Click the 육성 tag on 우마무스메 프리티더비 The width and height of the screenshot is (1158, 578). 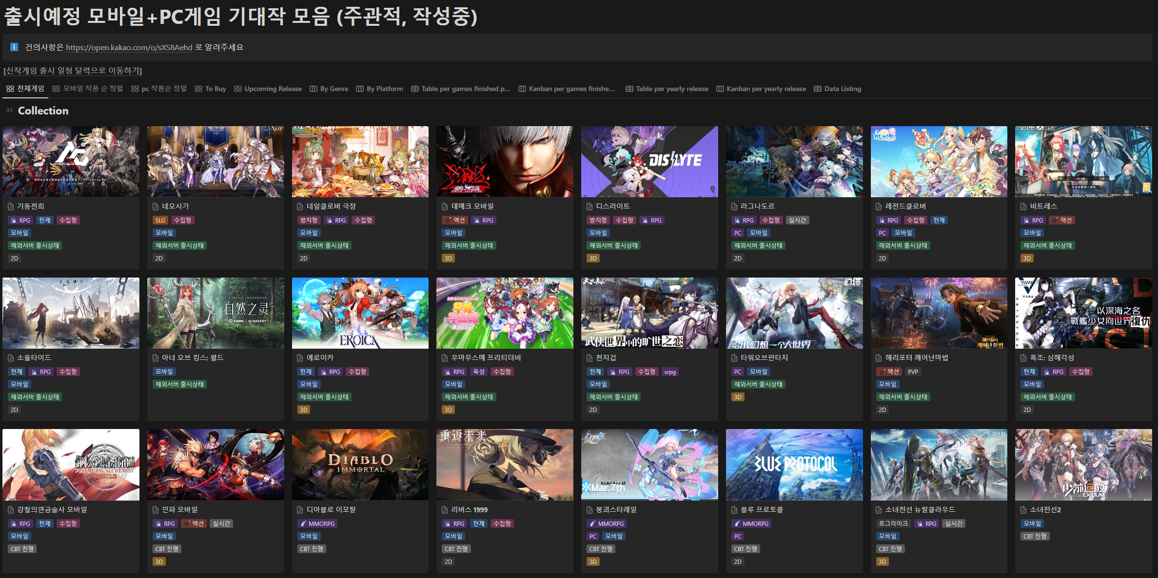(479, 372)
